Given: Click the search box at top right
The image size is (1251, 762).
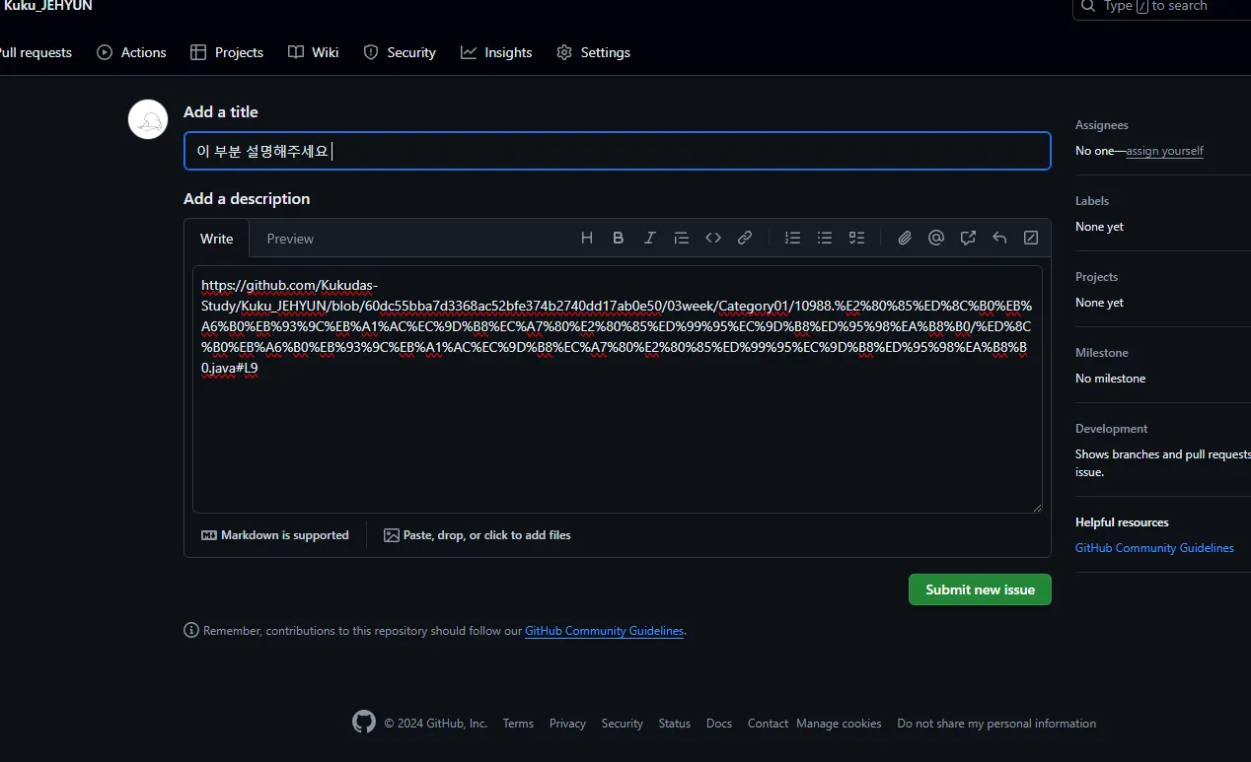Looking at the screenshot, I should (1161, 7).
